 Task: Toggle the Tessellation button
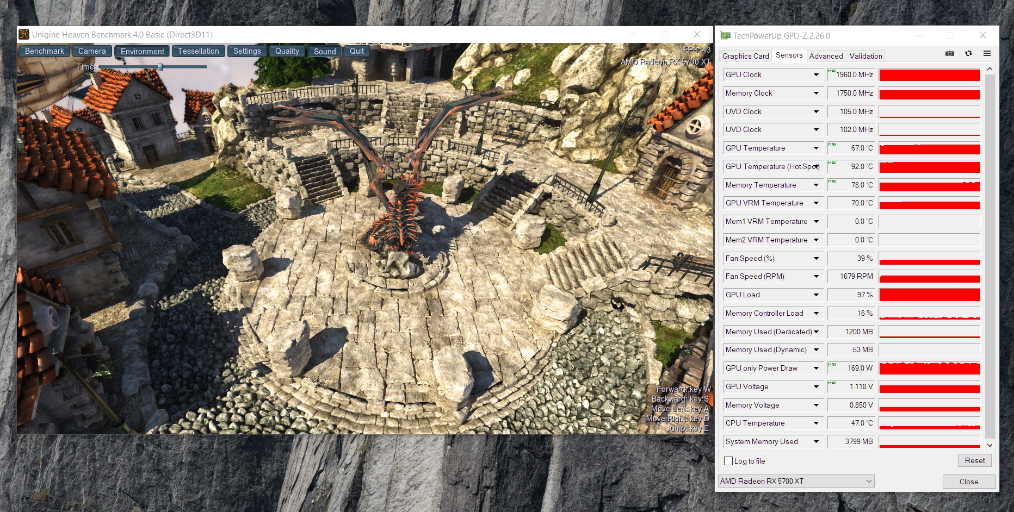pos(198,51)
